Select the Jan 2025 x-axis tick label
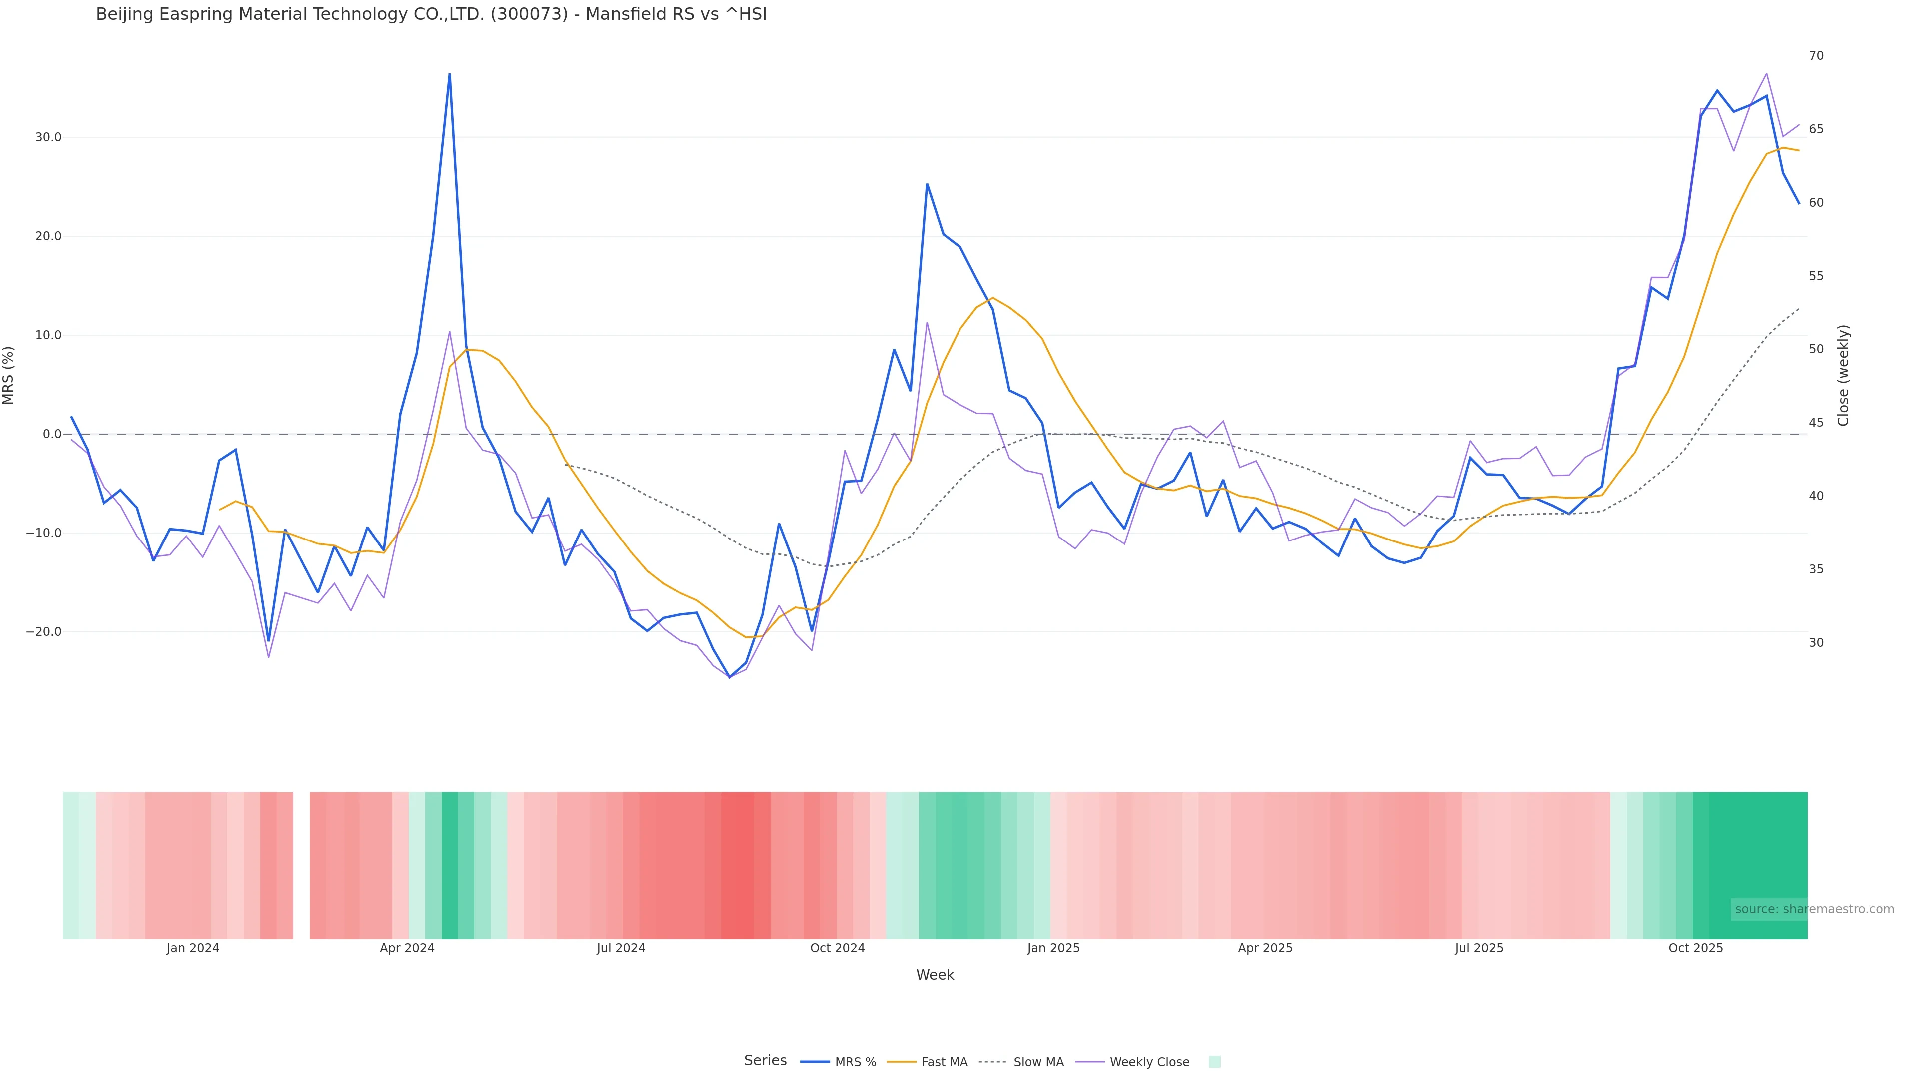The image size is (1919, 1079). [x=1052, y=949]
